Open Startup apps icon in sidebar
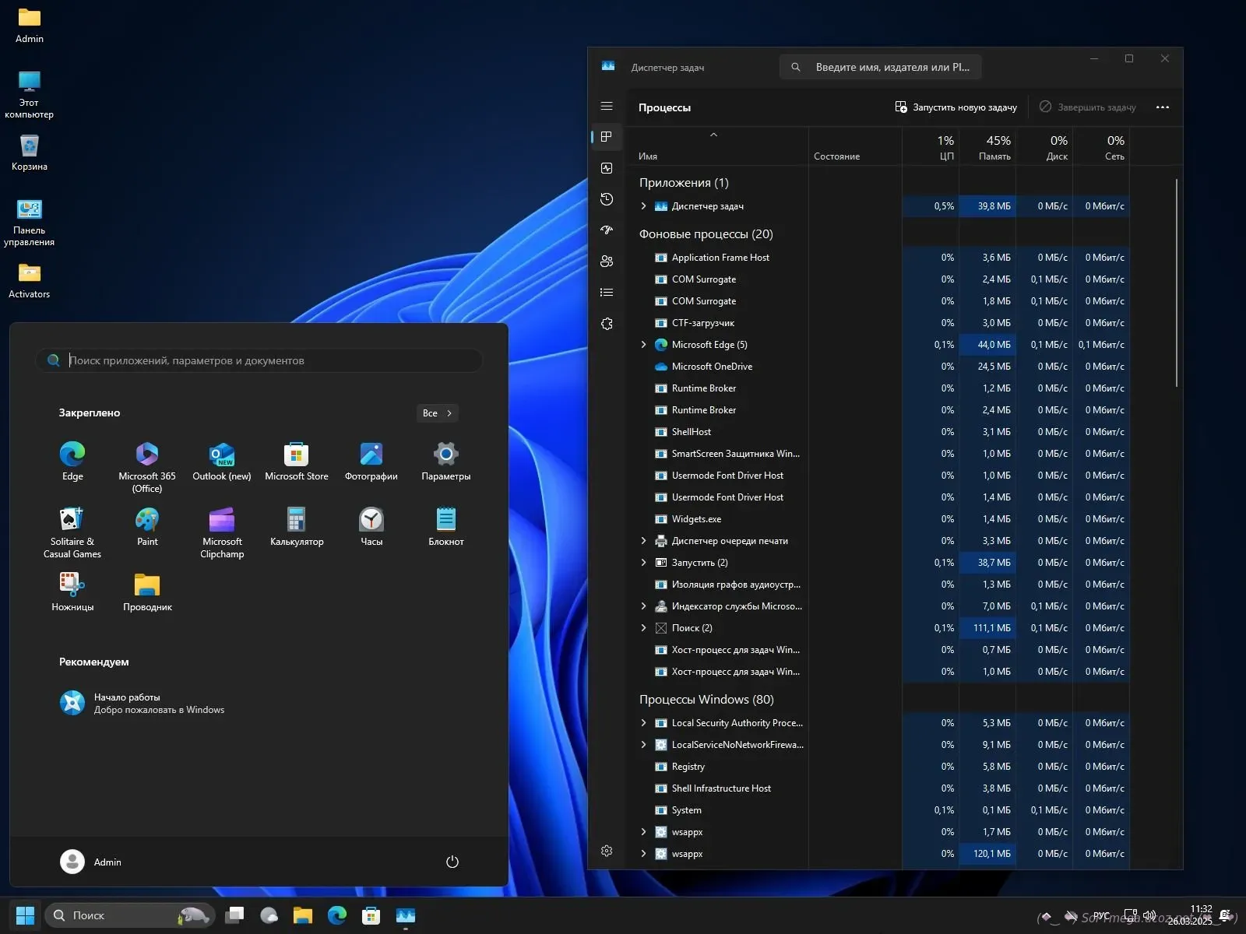 (607, 230)
